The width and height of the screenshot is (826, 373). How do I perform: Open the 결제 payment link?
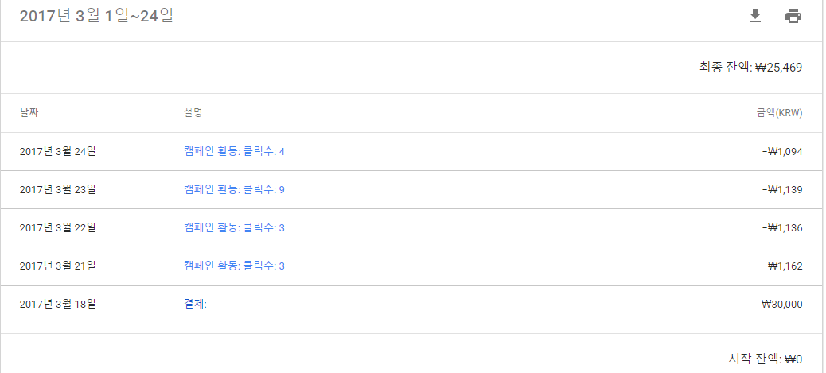pos(195,304)
